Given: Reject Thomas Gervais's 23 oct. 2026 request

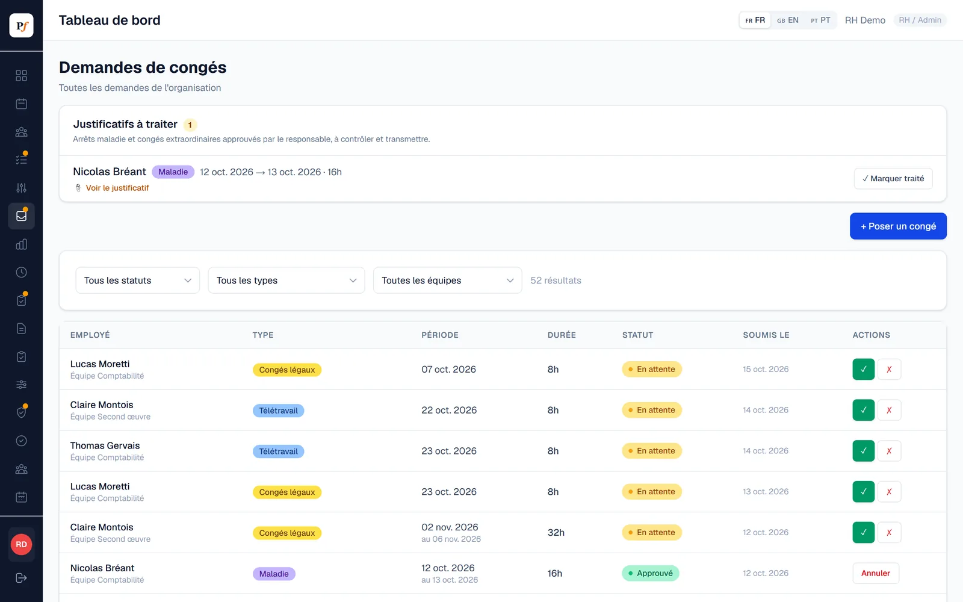Looking at the screenshot, I should (889, 451).
